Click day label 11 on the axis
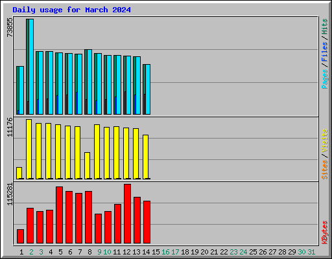Image resolution: width=332 pixels, height=259 pixels. [117, 252]
